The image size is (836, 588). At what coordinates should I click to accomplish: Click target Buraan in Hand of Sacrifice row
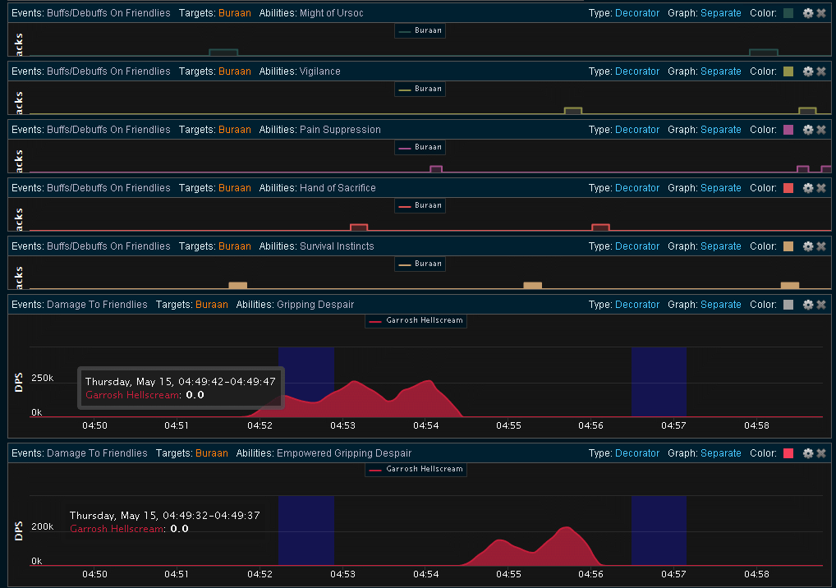(235, 187)
